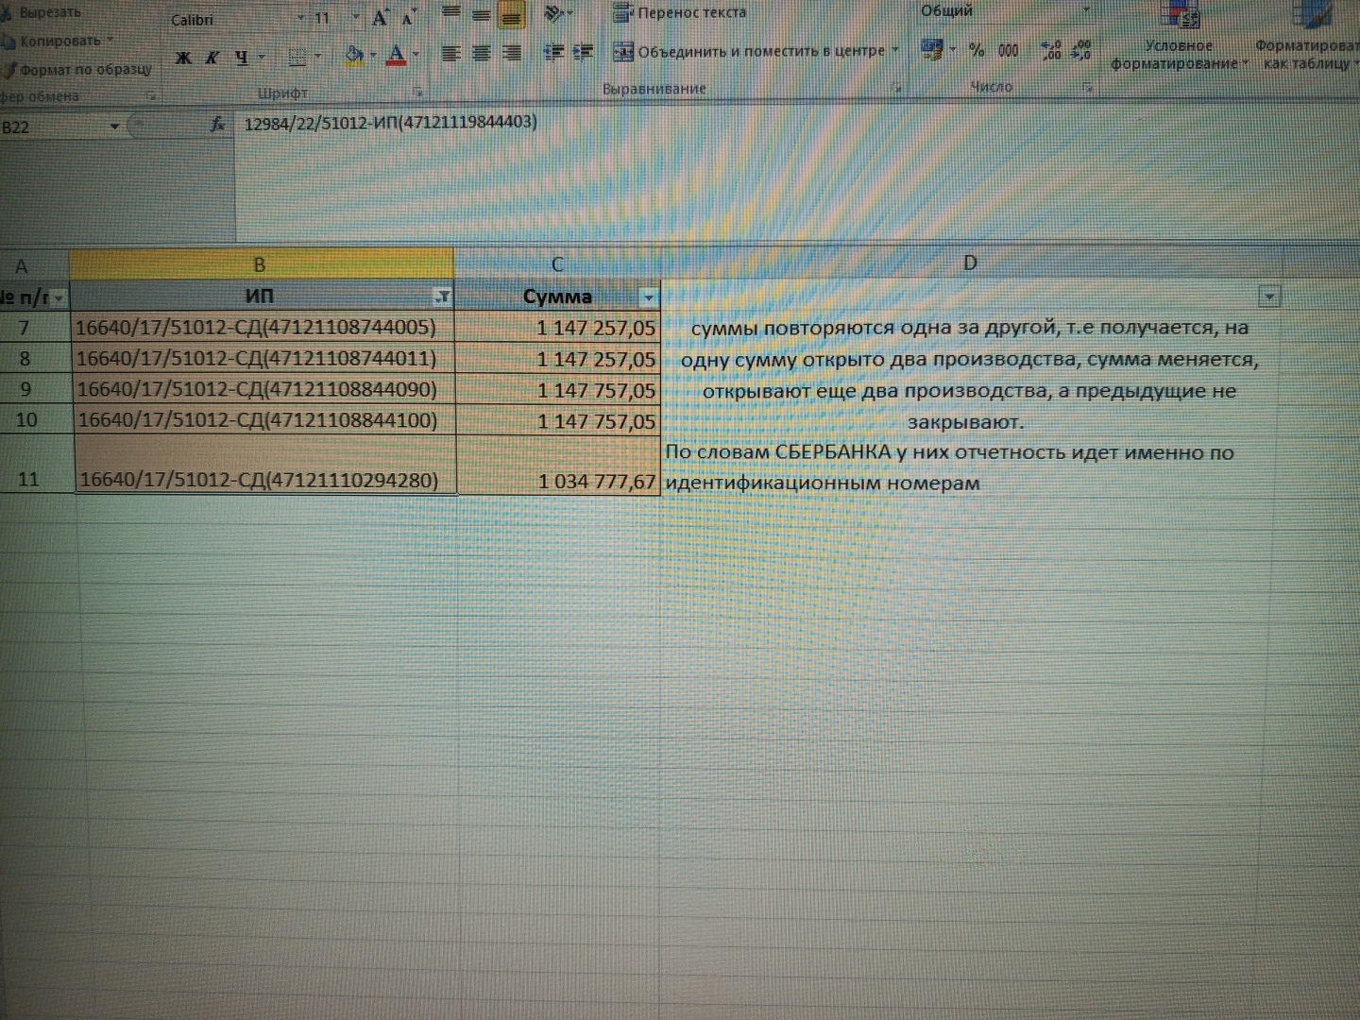Click cell with ID ending 108844090
The width and height of the screenshot is (1360, 1020).
coord(263,389)
